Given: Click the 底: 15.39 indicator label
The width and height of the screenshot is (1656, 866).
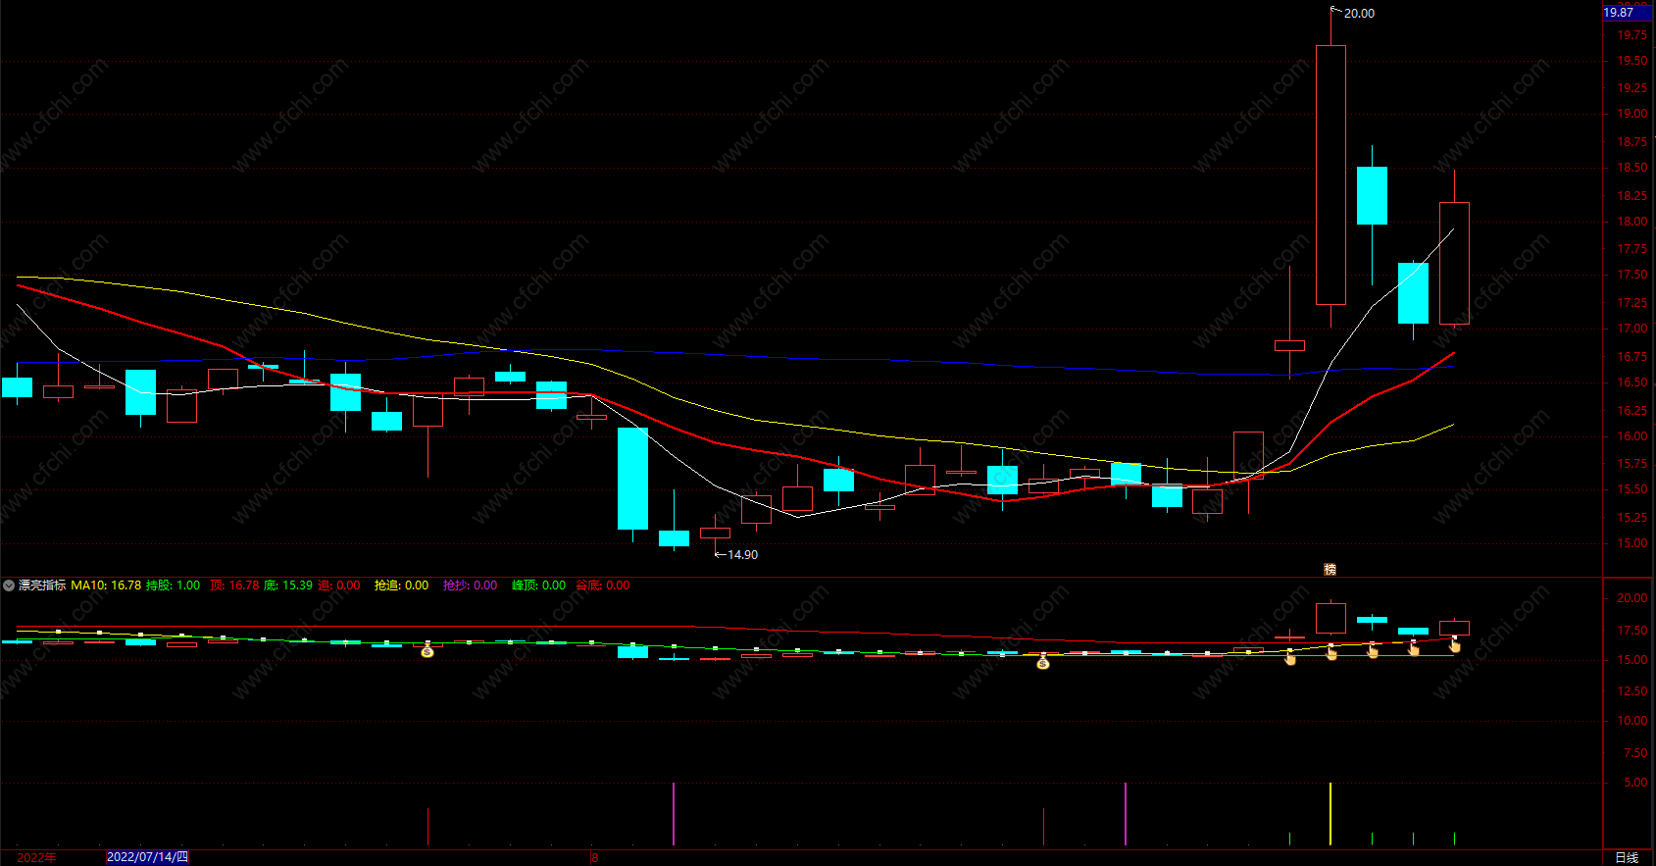Looking at the screenshot, I should click(x=288, y=586).
